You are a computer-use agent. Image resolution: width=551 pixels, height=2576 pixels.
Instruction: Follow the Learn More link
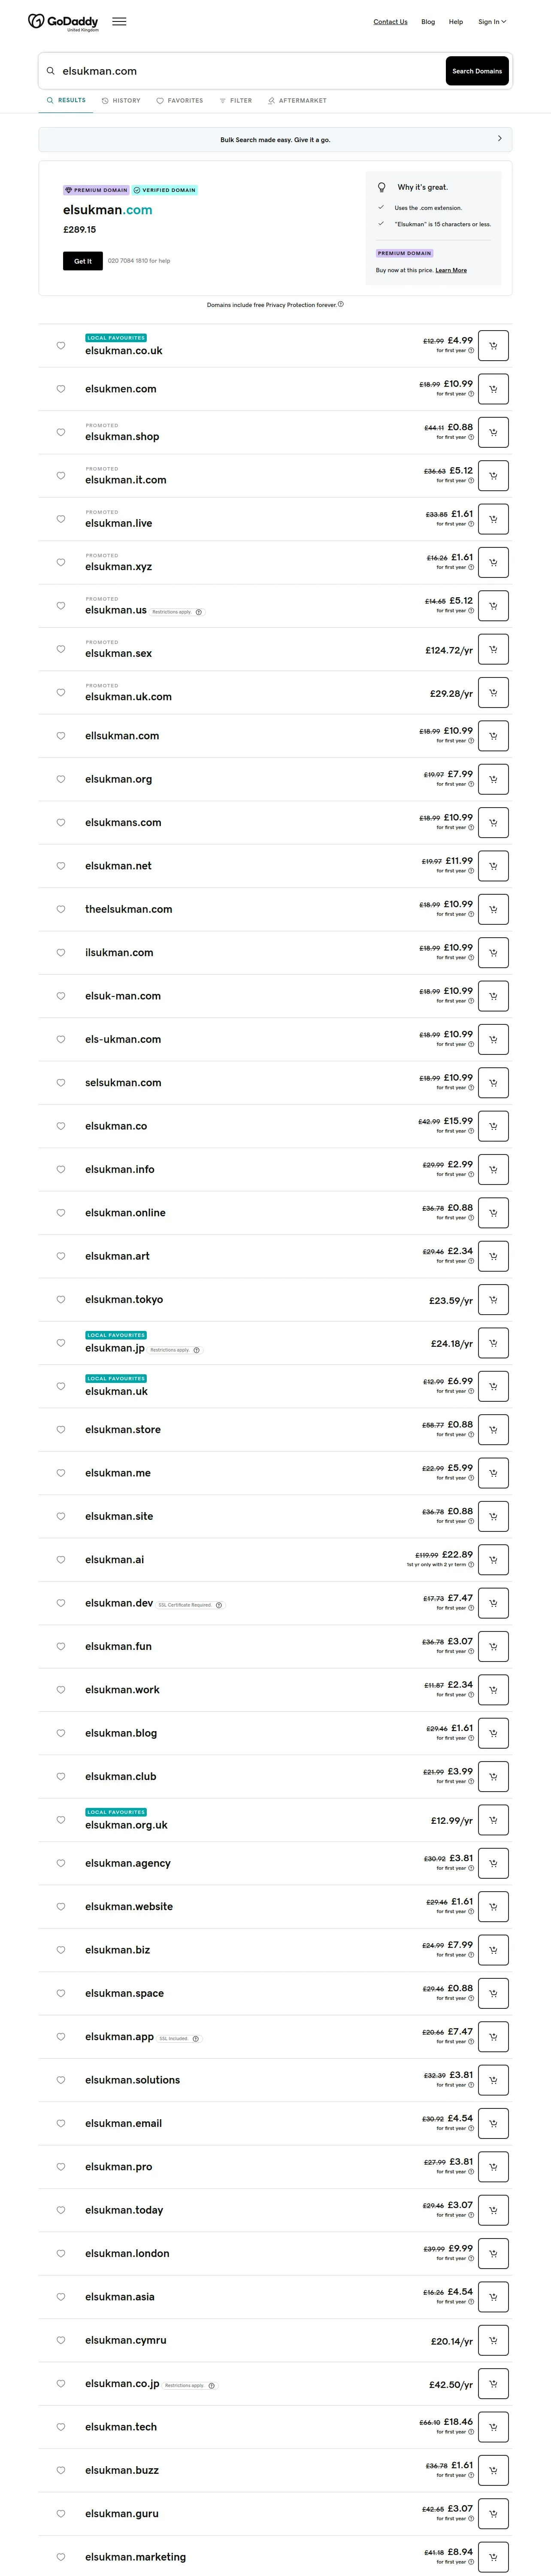[x=451, y=270]
